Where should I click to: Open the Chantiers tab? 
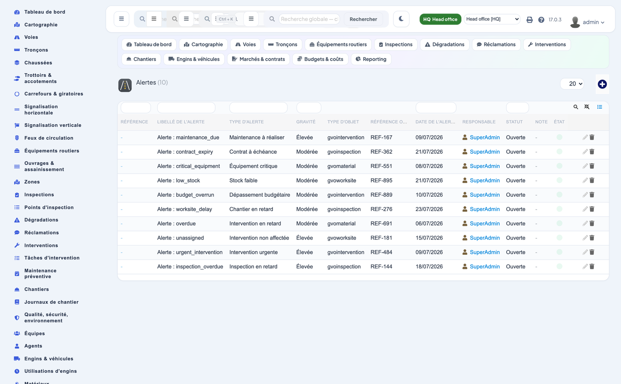(141, 59)
